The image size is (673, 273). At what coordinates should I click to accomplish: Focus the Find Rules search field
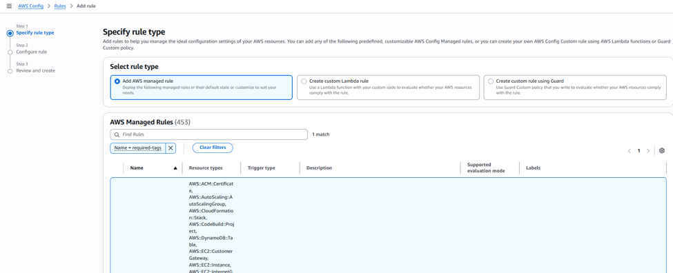pos(209,134)
